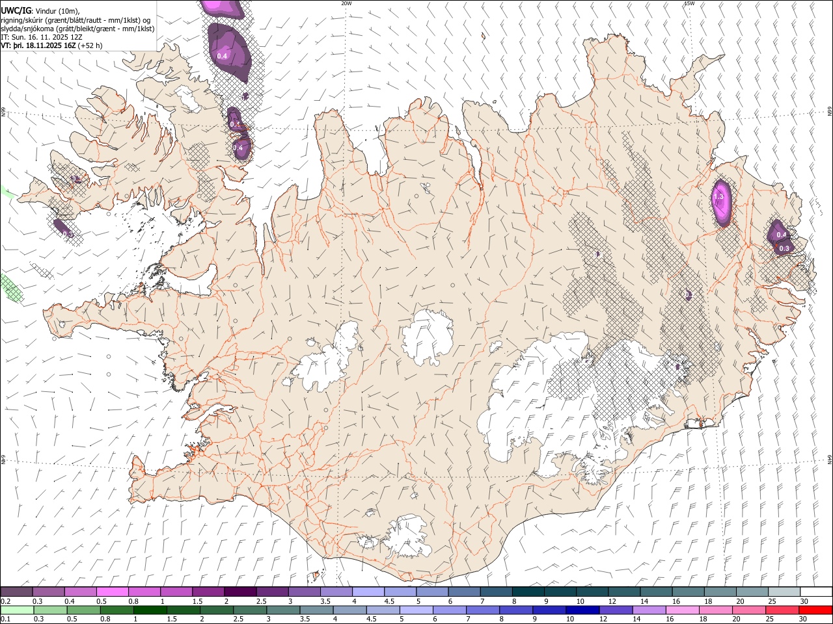The image size is (833, 624).
Task: Click the '15W' longitude label on the top edge
Action: 689,3
